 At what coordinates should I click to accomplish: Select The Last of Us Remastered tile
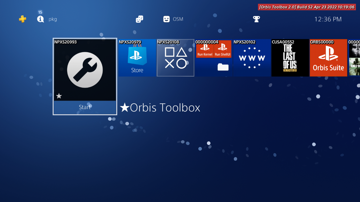point(290,58)
